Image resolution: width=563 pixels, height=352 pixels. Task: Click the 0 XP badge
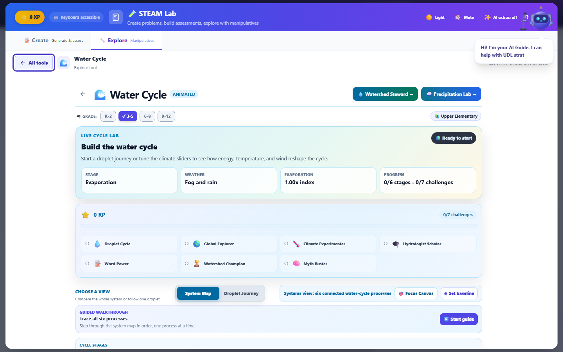(30, 17)
